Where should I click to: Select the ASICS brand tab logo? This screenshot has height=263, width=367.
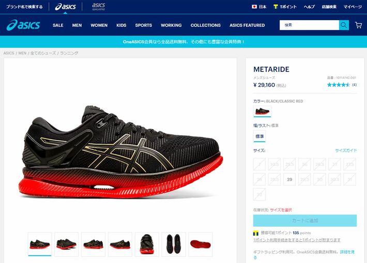pyautogui.click(x=65, y=7)
